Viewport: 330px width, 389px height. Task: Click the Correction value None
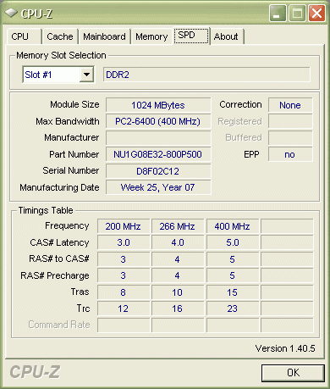(x=290, y=105)
